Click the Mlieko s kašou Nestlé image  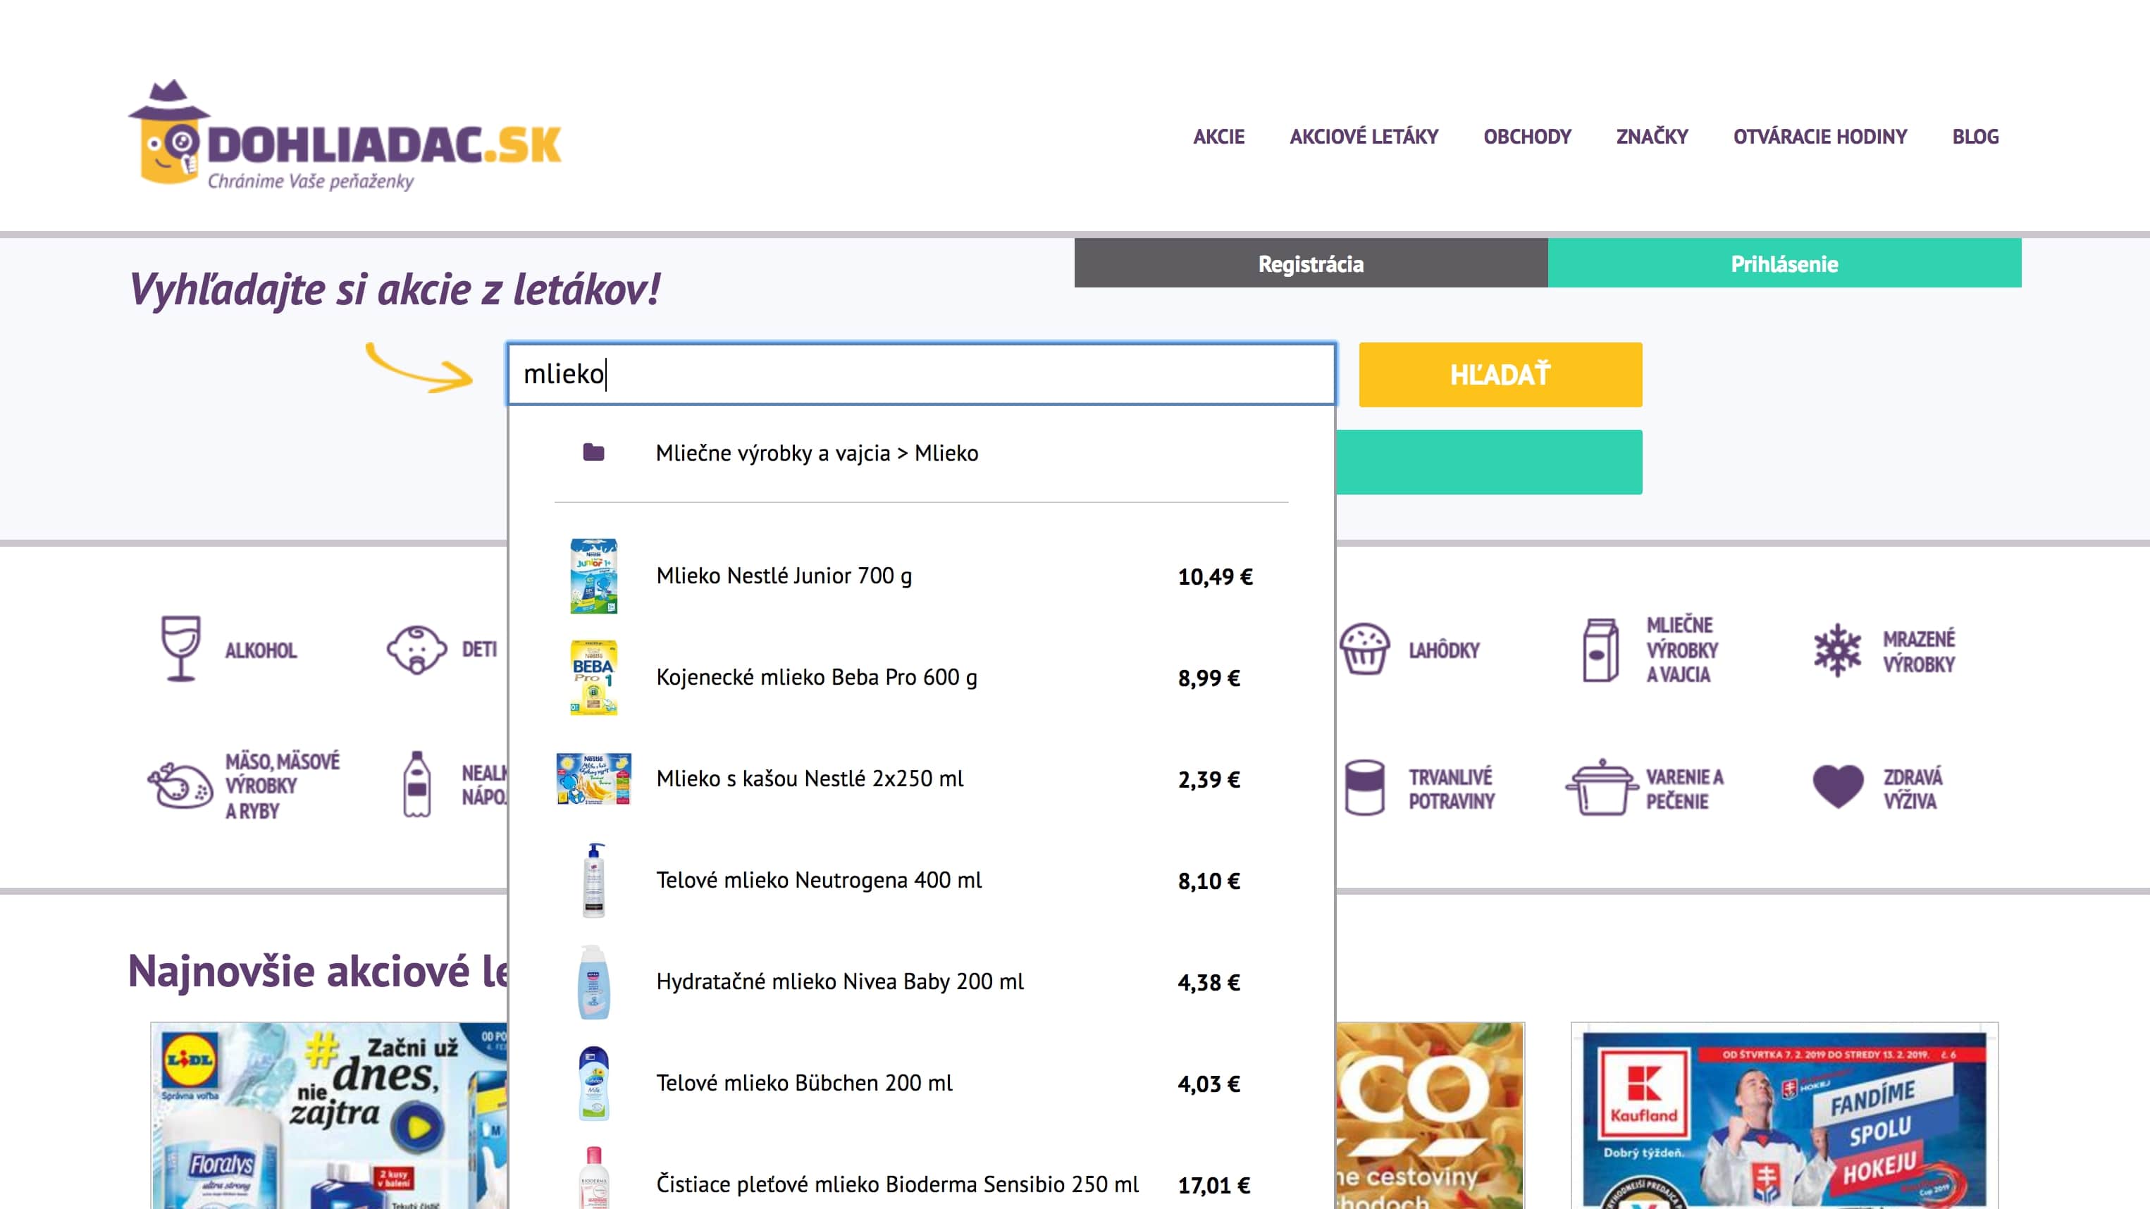click(x=593, y=779)
